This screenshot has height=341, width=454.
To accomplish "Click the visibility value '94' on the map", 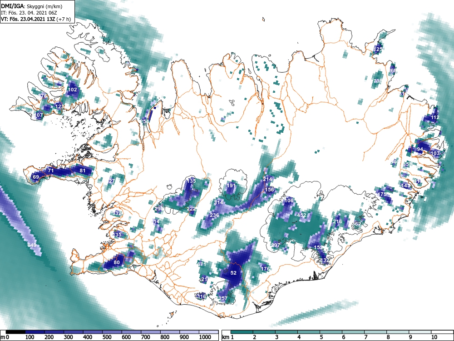I will coord(420,149).
